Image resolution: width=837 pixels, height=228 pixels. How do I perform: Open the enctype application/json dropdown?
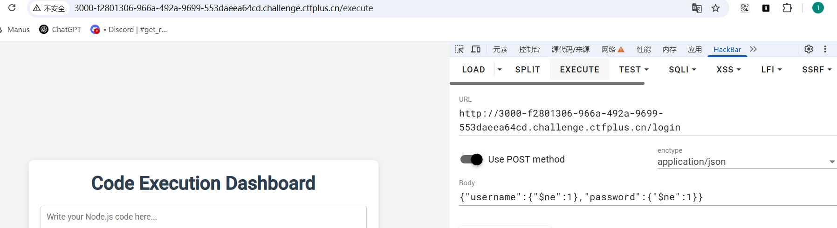point(747,162)
